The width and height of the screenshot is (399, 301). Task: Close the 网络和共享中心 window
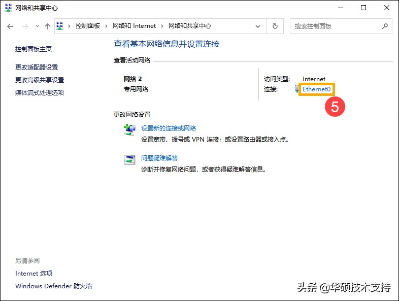tap(387, 8)
